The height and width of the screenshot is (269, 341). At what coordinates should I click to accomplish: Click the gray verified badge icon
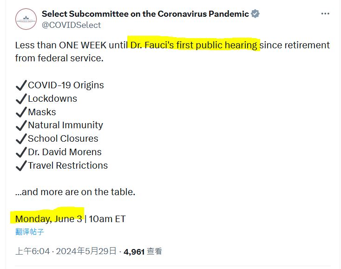coord(255,14)
